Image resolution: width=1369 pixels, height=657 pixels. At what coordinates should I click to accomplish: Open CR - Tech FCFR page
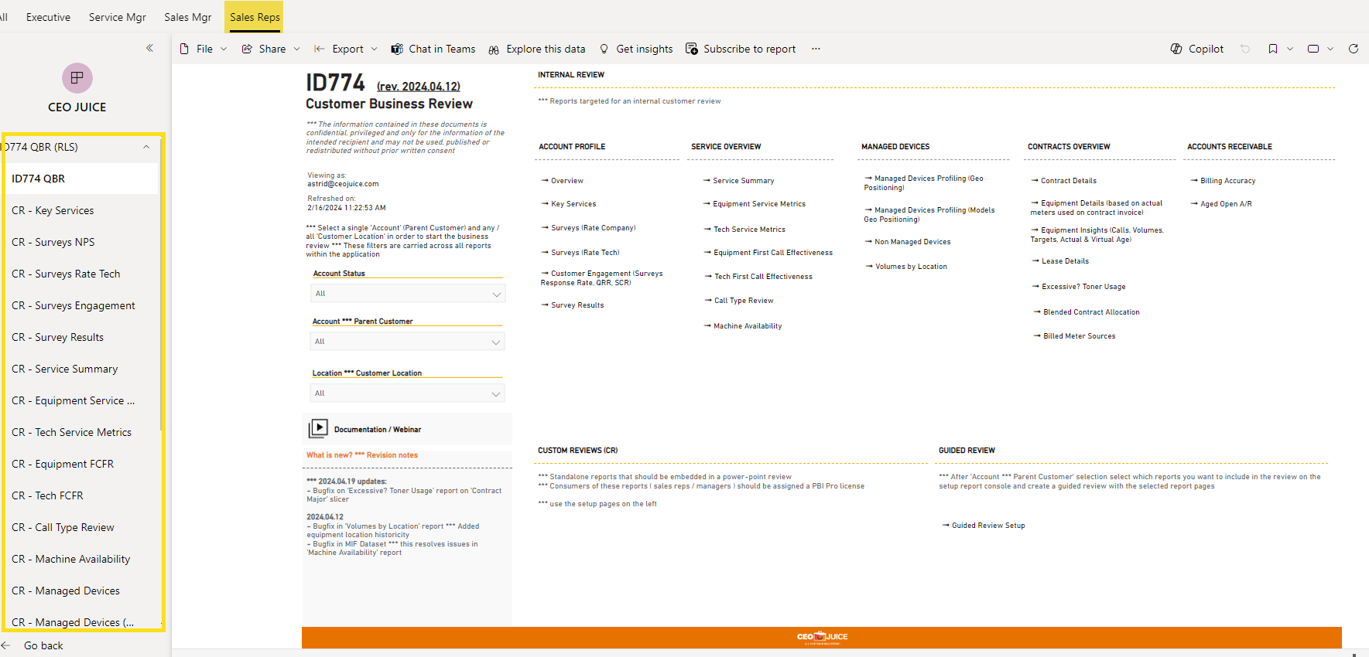(x=80, y=495)
